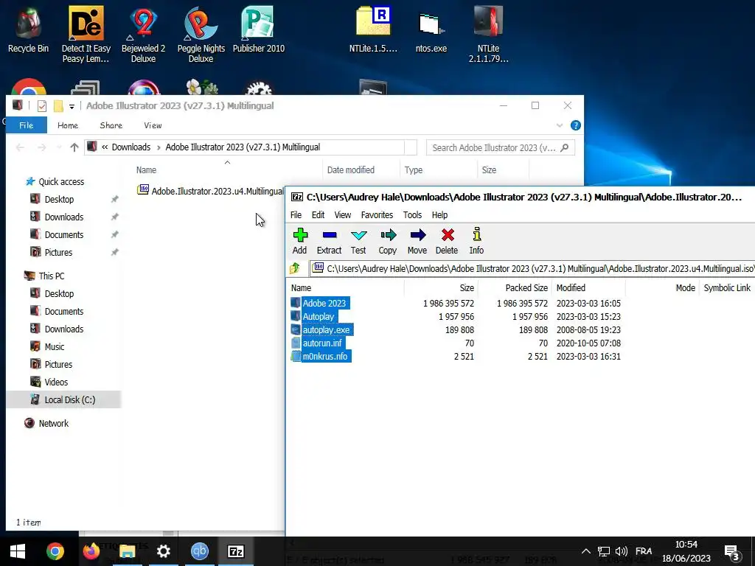Open the Explorer Home ribbon tab

tap(68, 125)
